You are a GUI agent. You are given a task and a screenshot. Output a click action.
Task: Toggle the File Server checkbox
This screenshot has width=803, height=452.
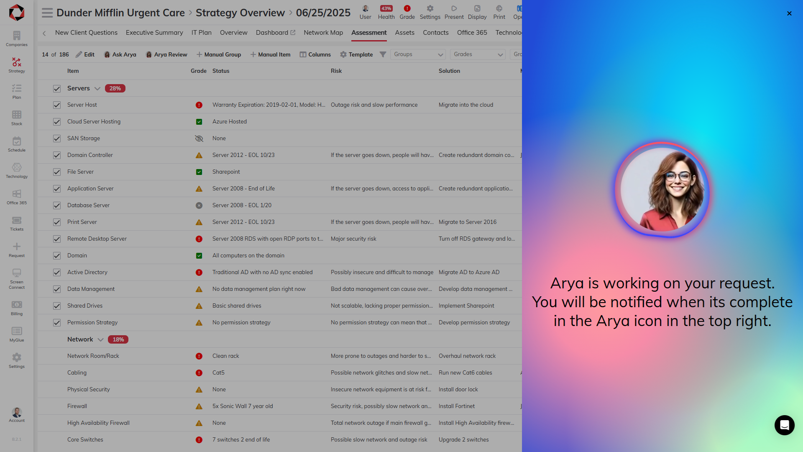pyautogui.click(x=57, y=172)
